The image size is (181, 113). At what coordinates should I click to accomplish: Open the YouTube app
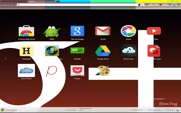pos(154,31)
